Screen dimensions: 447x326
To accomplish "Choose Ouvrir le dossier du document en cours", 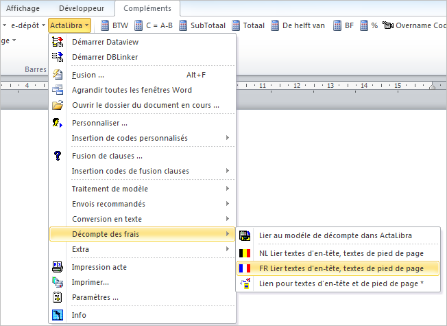I will (142, 105).
